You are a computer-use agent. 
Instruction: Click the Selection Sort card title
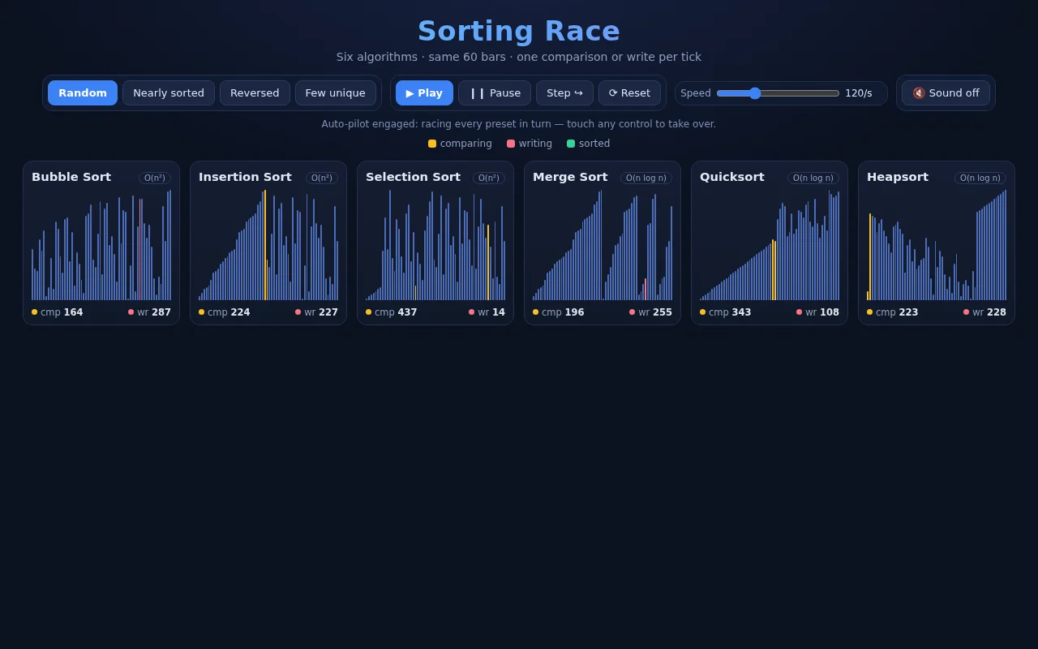pyautogui.click(x=413, y=177)
